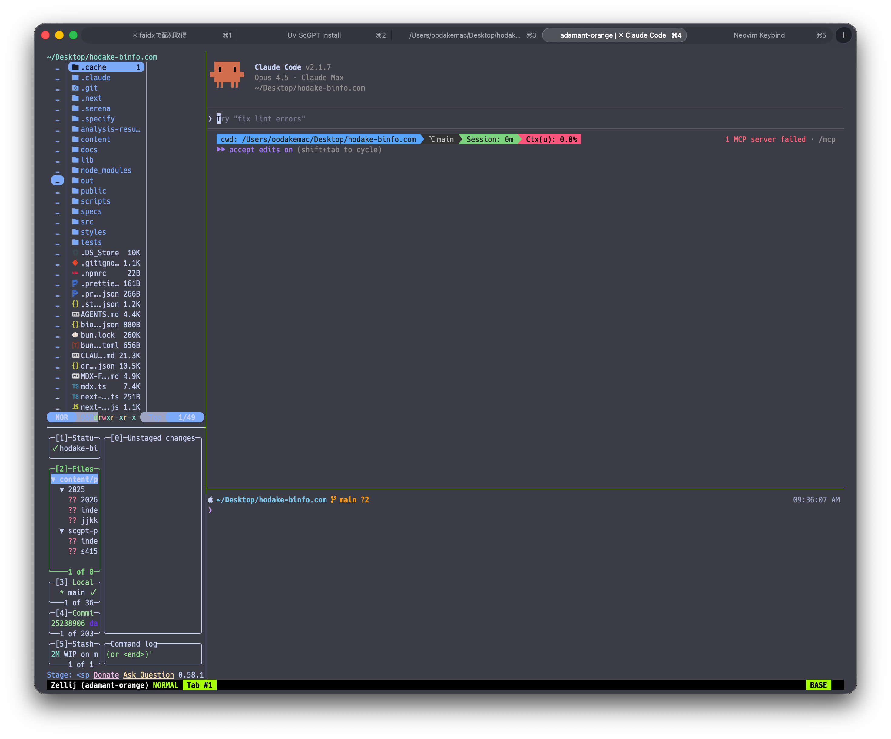Switch to Neovim Keybind tab
The width and height of the screenshot is (891, 739).
(x=759, y=35)
